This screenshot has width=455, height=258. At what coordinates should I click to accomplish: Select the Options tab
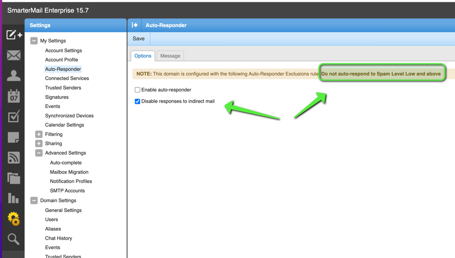point(143,56)
